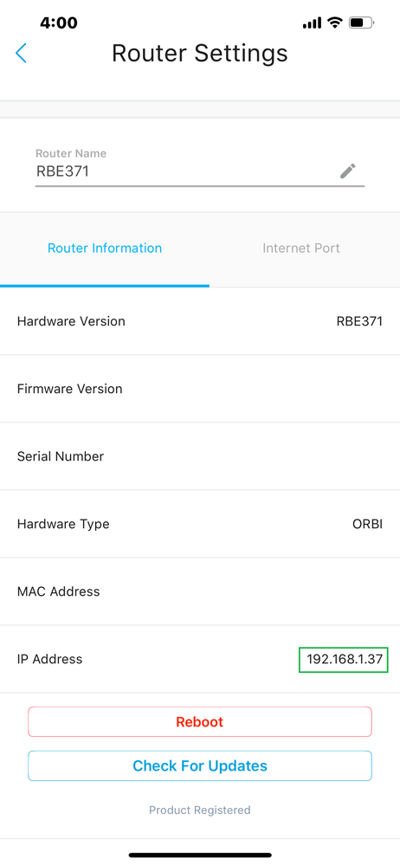Tap the Product Registered text

(x=200, y=810)
